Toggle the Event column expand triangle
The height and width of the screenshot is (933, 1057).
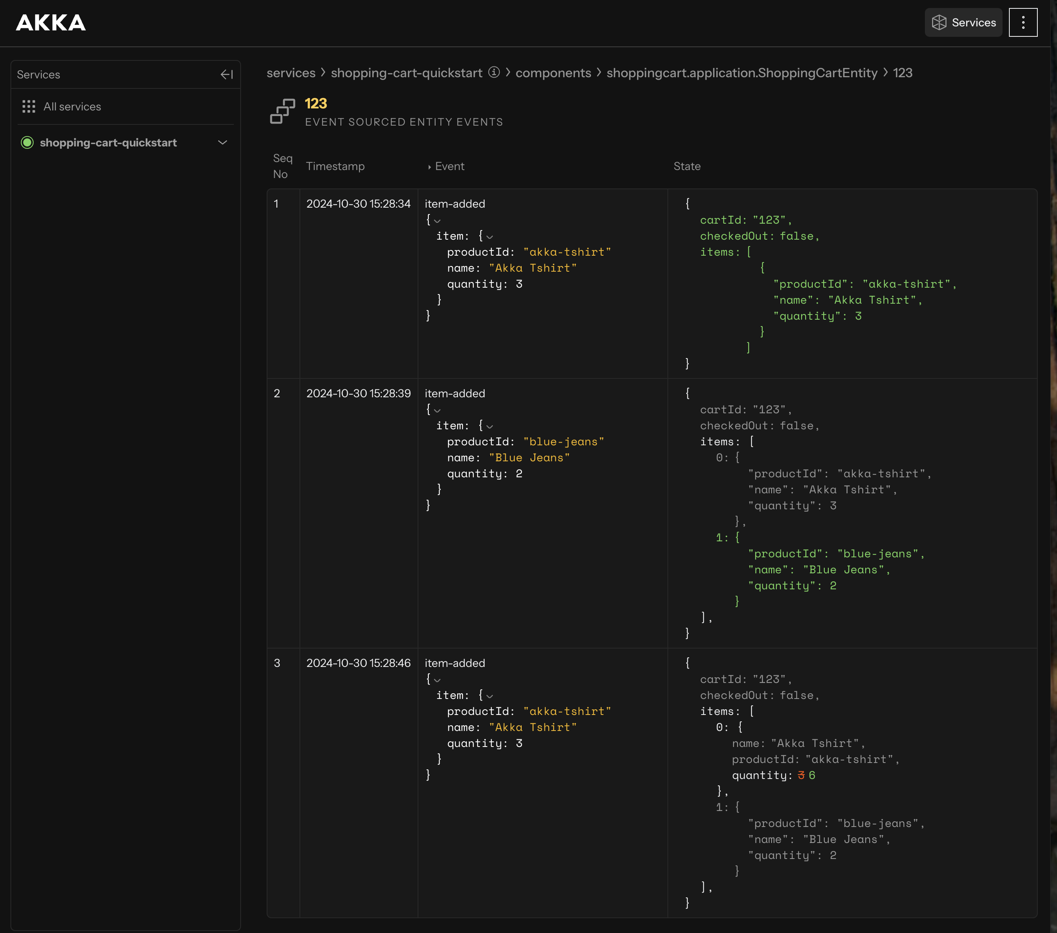point(429,167)
